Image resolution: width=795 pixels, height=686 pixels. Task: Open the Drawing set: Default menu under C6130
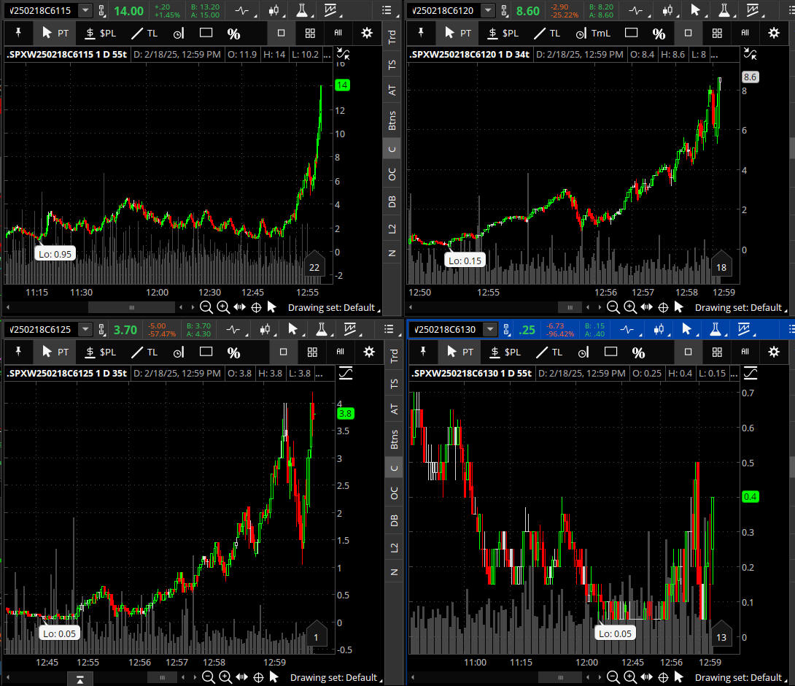tap(741, 677)
